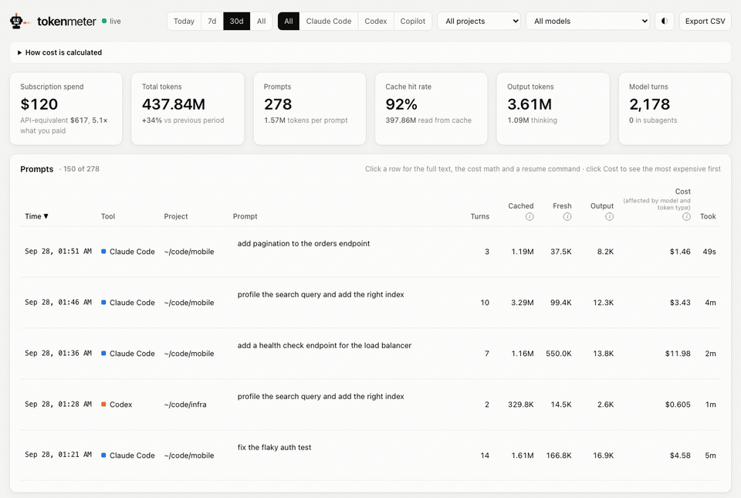Open prompt 'add a health check endpoint'
The width and height of the screenshot is (741, 498).
click(x=324, y=346)
